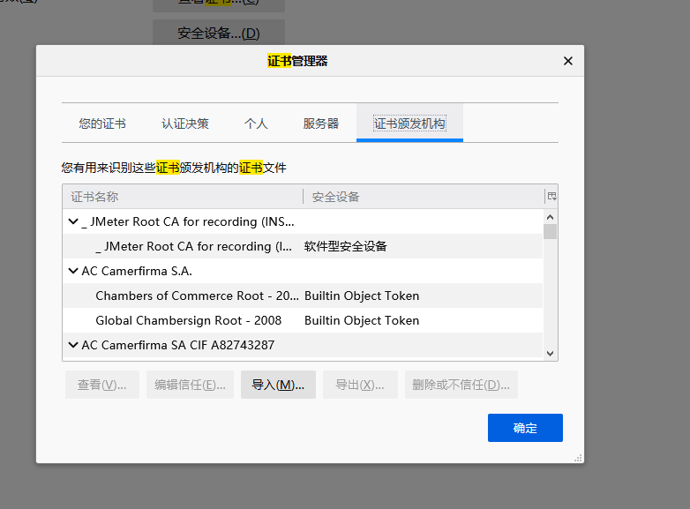Click the dialog resize grip at bottom corner

click(x=578, y=458)
